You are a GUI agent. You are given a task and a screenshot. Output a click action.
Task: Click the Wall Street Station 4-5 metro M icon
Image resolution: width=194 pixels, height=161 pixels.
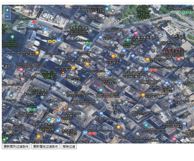click(x=39, y=107)
